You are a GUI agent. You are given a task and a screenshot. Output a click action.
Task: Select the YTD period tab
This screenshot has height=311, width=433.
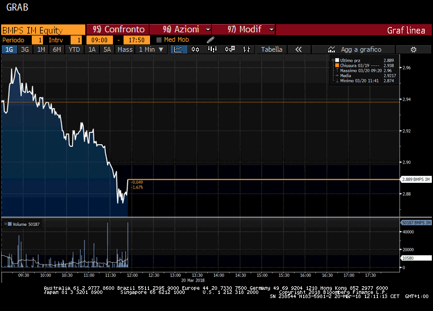[74, 49]
